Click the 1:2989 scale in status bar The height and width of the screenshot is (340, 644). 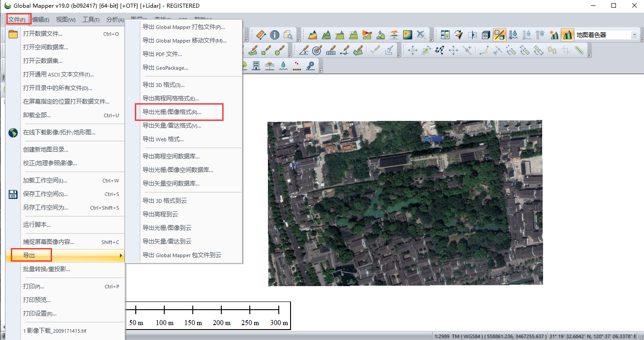coord(442,336)
